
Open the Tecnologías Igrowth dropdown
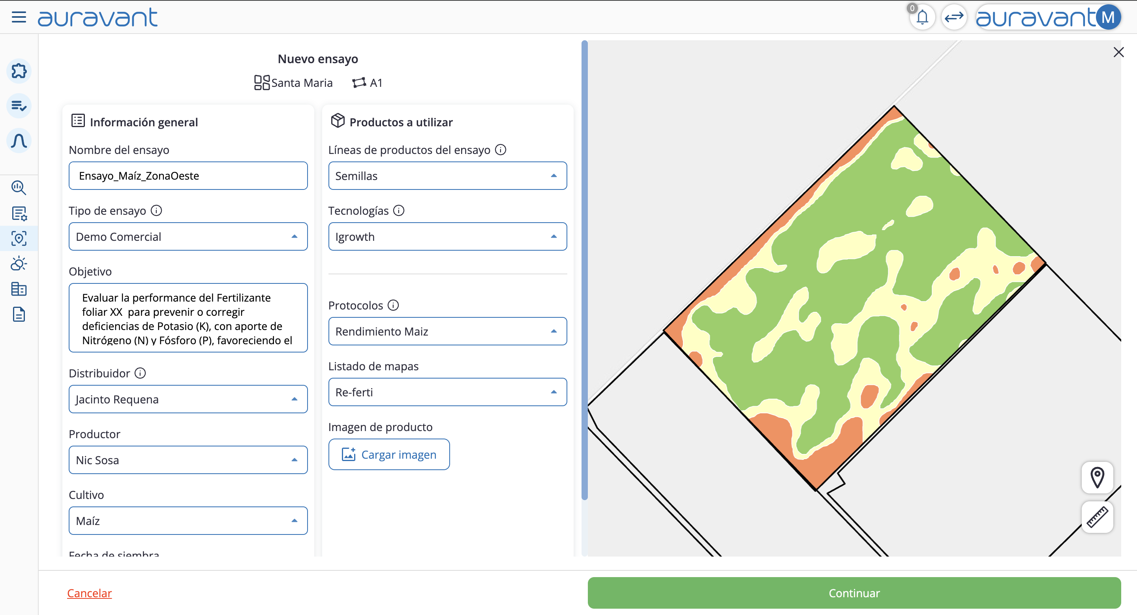(447, 236)
